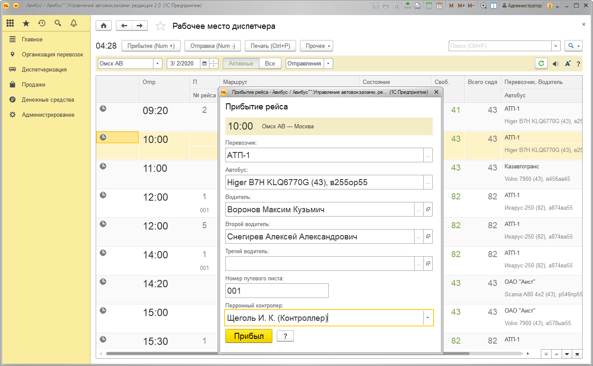Expand the Перронный контролер dropdown
593x366 pixels.
(x=428, y=318)
